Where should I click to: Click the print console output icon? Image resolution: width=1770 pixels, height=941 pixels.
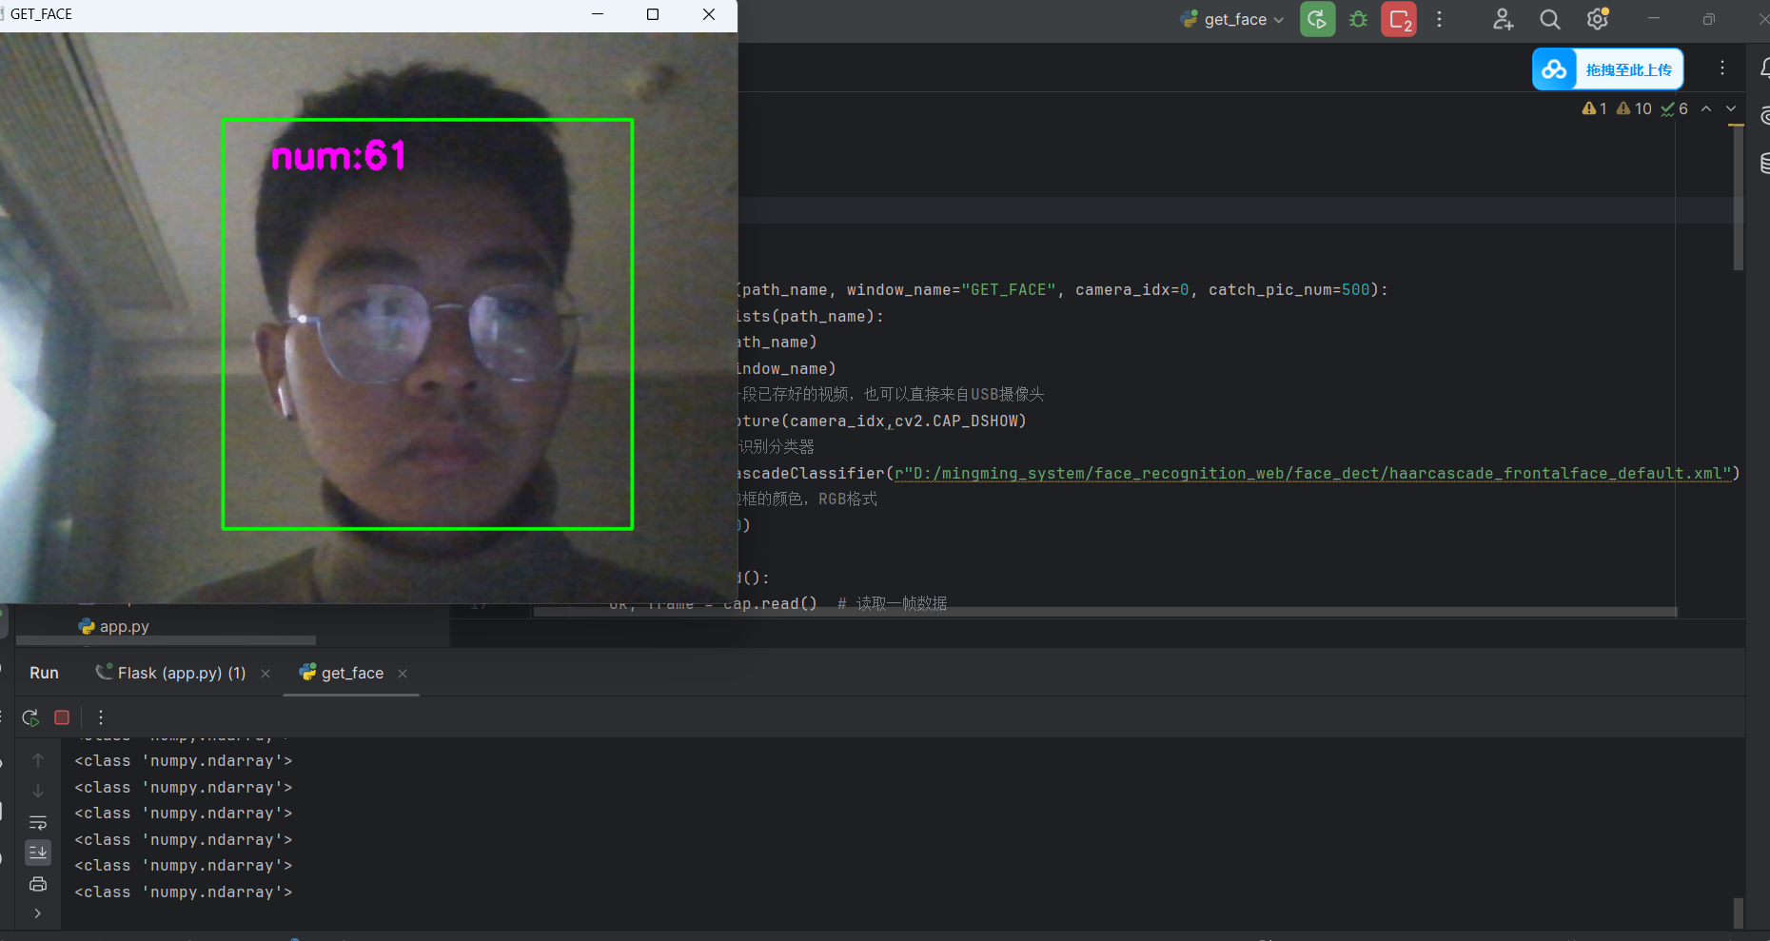(38, 884)
